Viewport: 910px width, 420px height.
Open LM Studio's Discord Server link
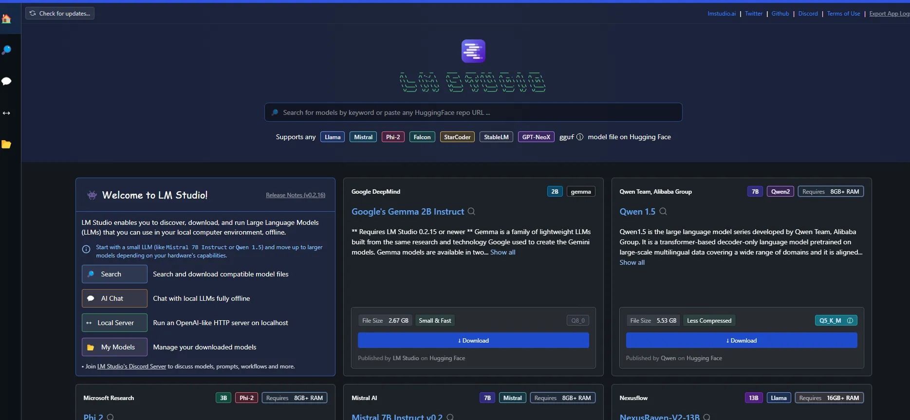(131, 366)
